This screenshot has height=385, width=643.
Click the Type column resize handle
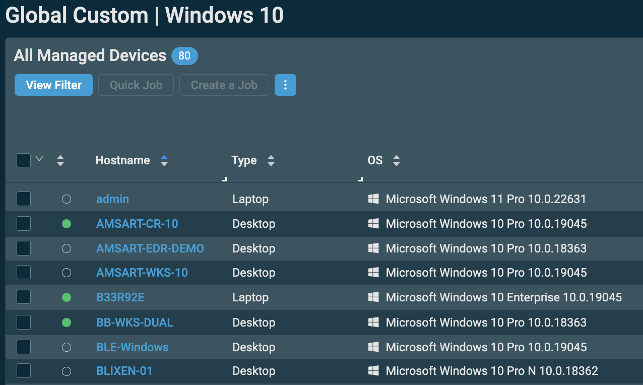pos(361,179)
